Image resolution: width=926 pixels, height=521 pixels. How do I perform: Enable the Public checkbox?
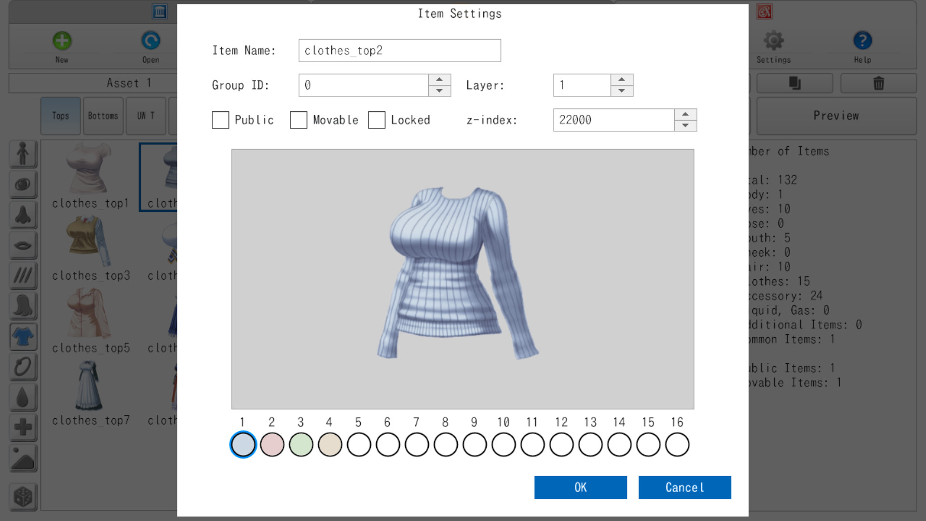click(220, 120)
